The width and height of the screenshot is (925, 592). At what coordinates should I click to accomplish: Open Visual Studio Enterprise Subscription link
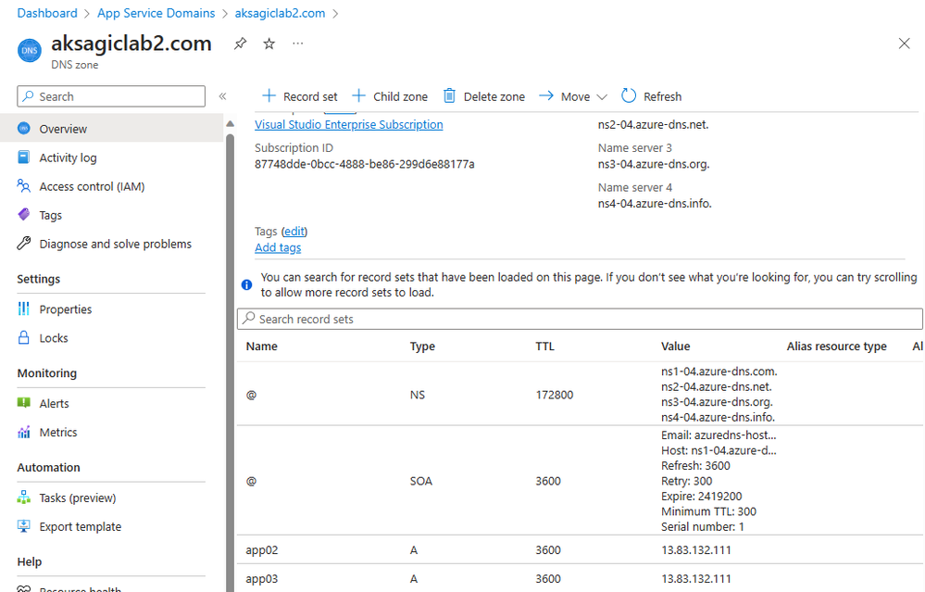[x=349, y=124]
